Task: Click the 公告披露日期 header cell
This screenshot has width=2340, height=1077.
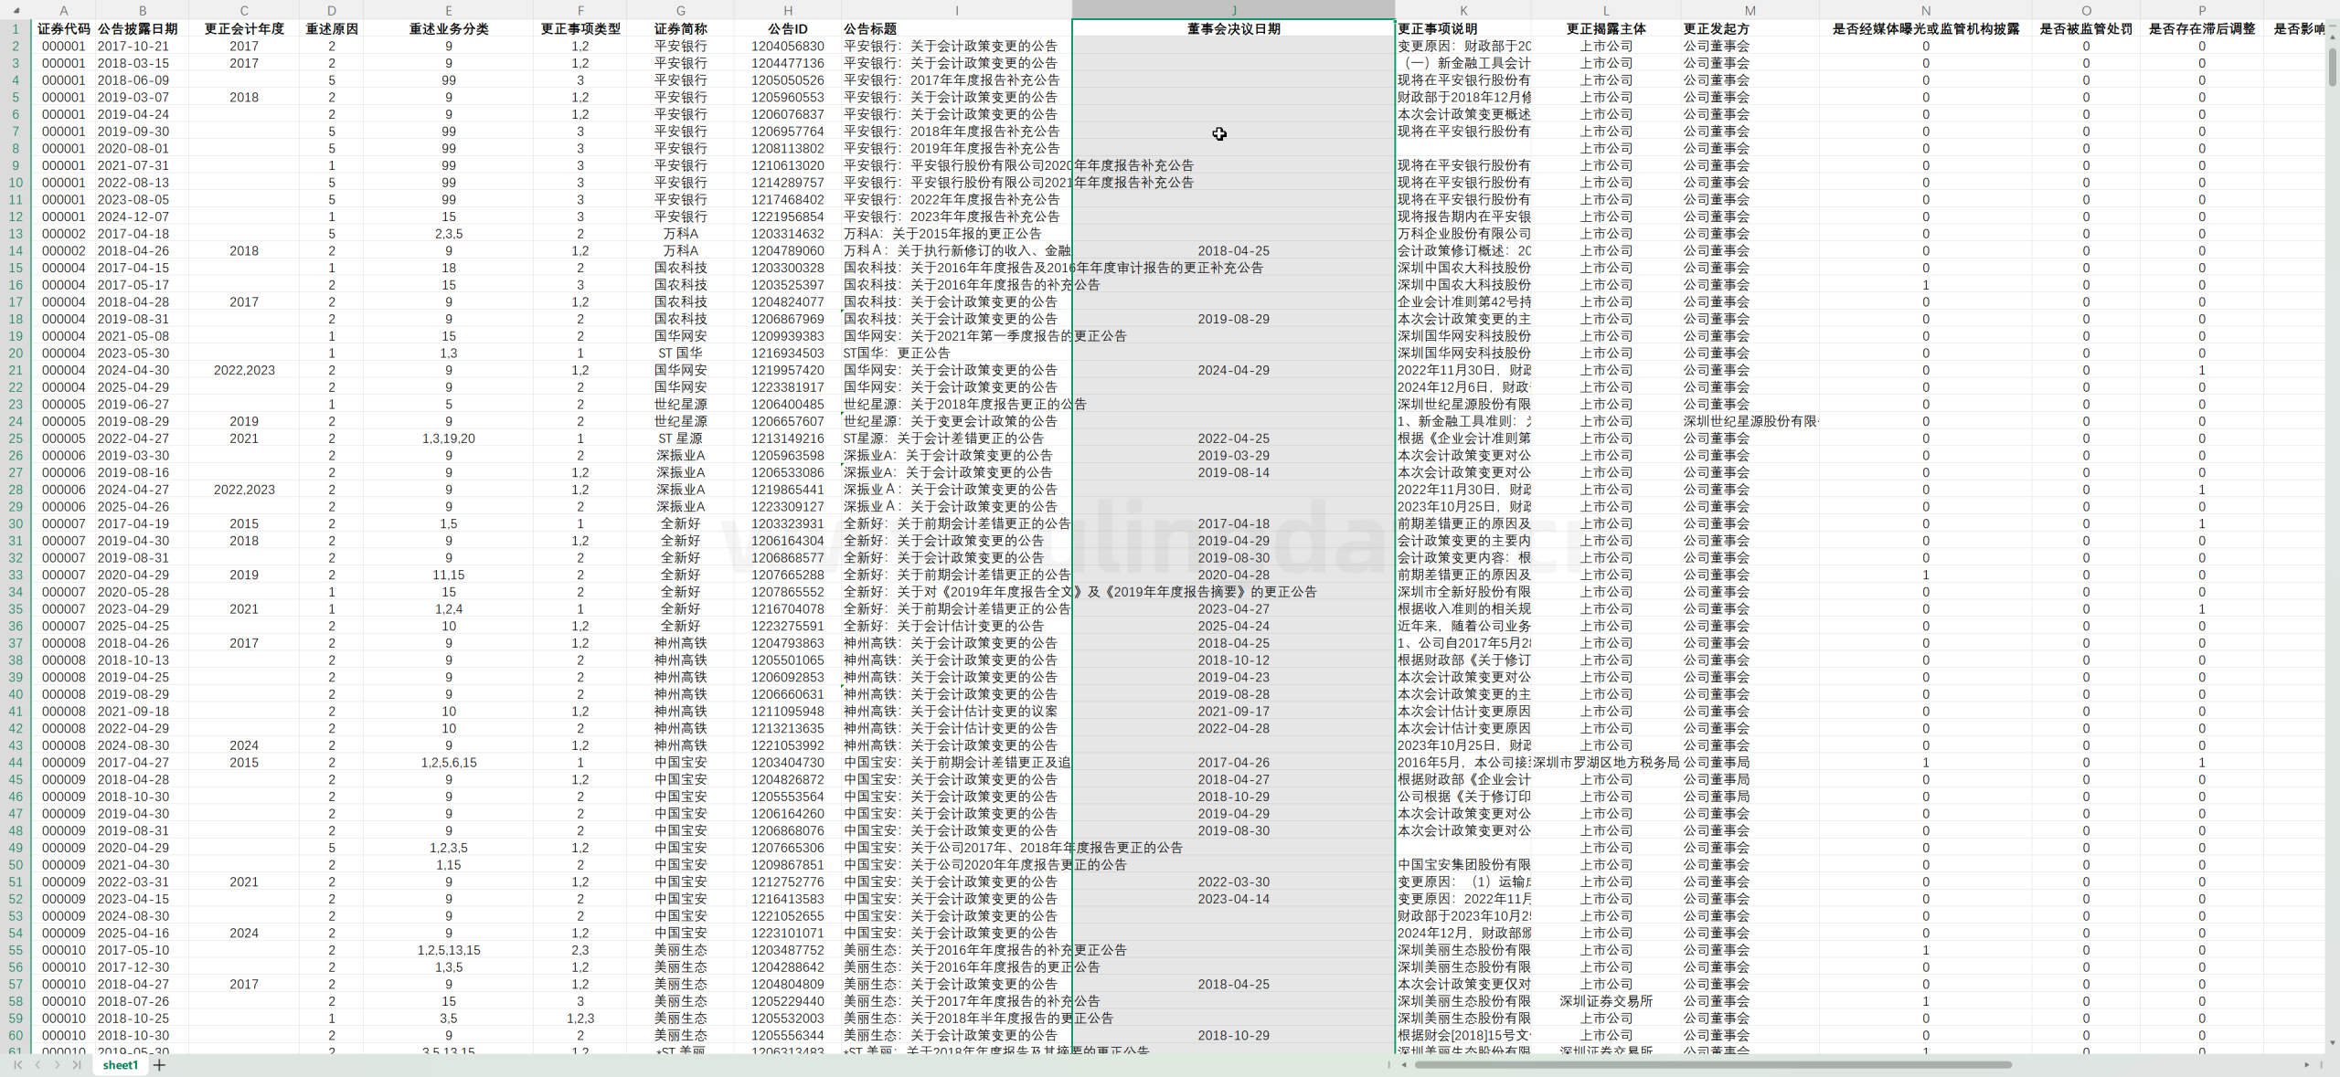Action: [x=142, y=28]
